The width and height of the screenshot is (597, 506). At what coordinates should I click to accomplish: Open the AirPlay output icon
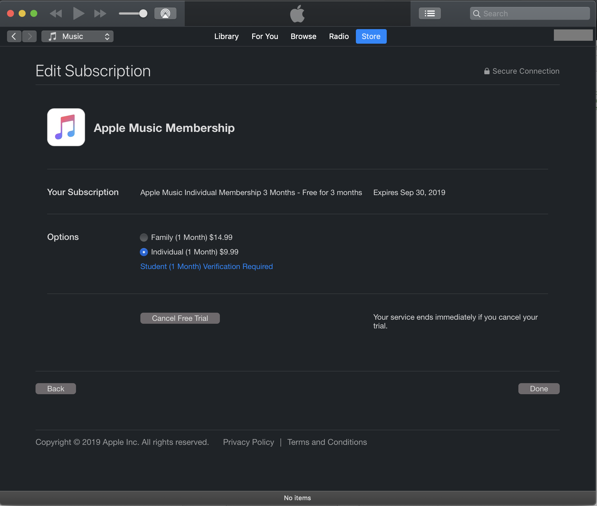(x=165, y=13)
